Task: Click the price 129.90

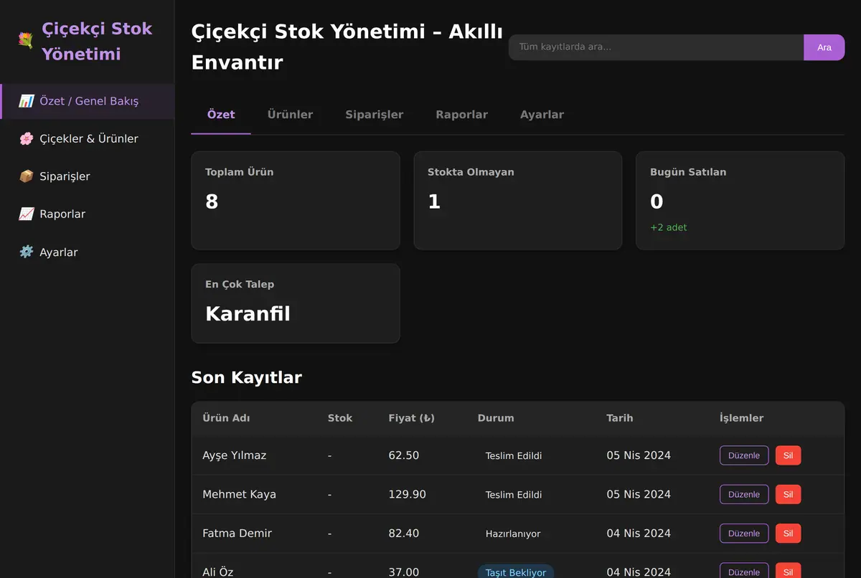Action: click(x=408, y=494)
